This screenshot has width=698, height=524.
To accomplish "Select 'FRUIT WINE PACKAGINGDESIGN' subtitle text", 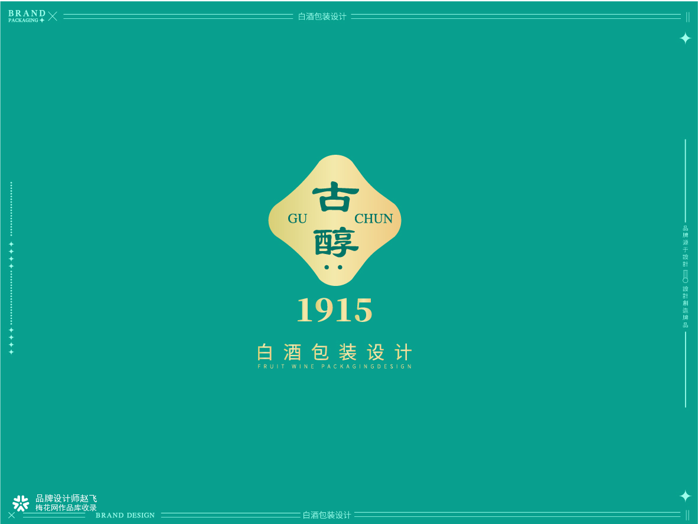I will coord(335,366).
